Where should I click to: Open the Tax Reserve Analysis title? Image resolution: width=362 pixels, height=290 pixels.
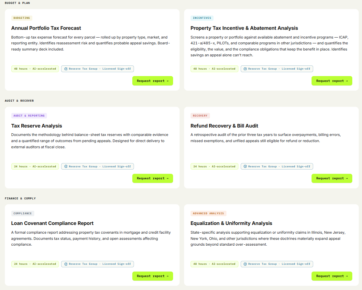coord(37,126)
